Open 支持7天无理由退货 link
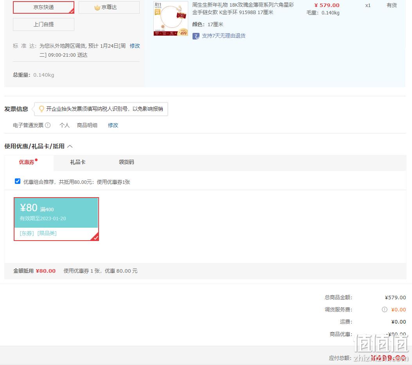 pos(223,36)
